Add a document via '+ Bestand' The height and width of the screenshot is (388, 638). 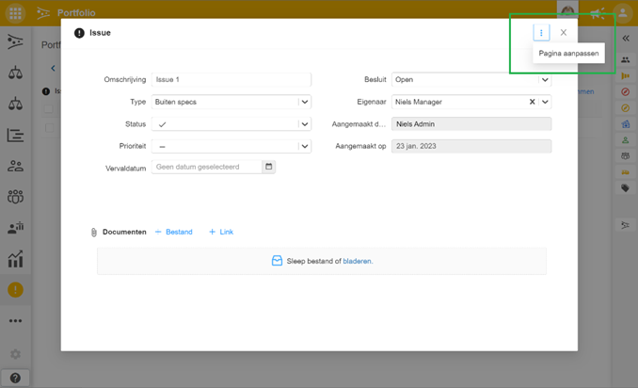174,232
